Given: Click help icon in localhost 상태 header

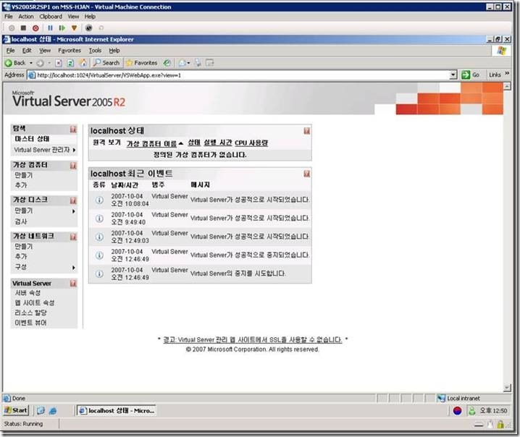Looking at the screenshot, I should coord(307,131).
